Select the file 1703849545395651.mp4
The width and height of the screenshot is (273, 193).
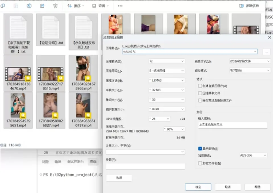pos(18,110)
